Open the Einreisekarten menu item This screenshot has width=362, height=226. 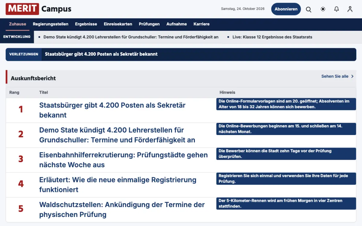pyautogui.click(x=118, y=24)
